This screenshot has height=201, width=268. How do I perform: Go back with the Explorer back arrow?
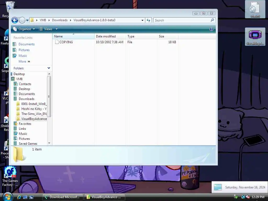pos(15,20)
